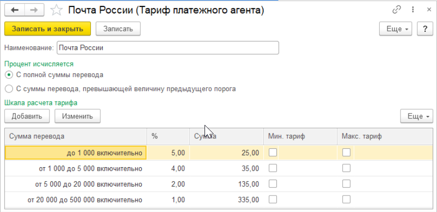Copy link via the chain icon
This screenshot has width=437, height=212.
(x=396, y=10)
